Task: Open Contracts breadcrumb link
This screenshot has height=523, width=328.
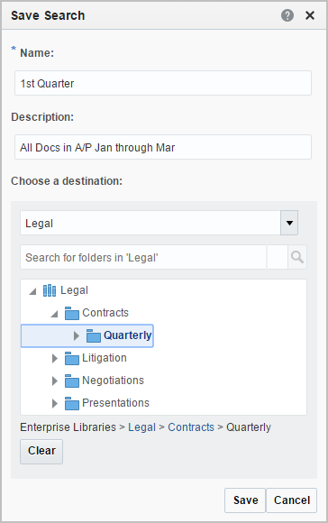Action: coord(191,427)
